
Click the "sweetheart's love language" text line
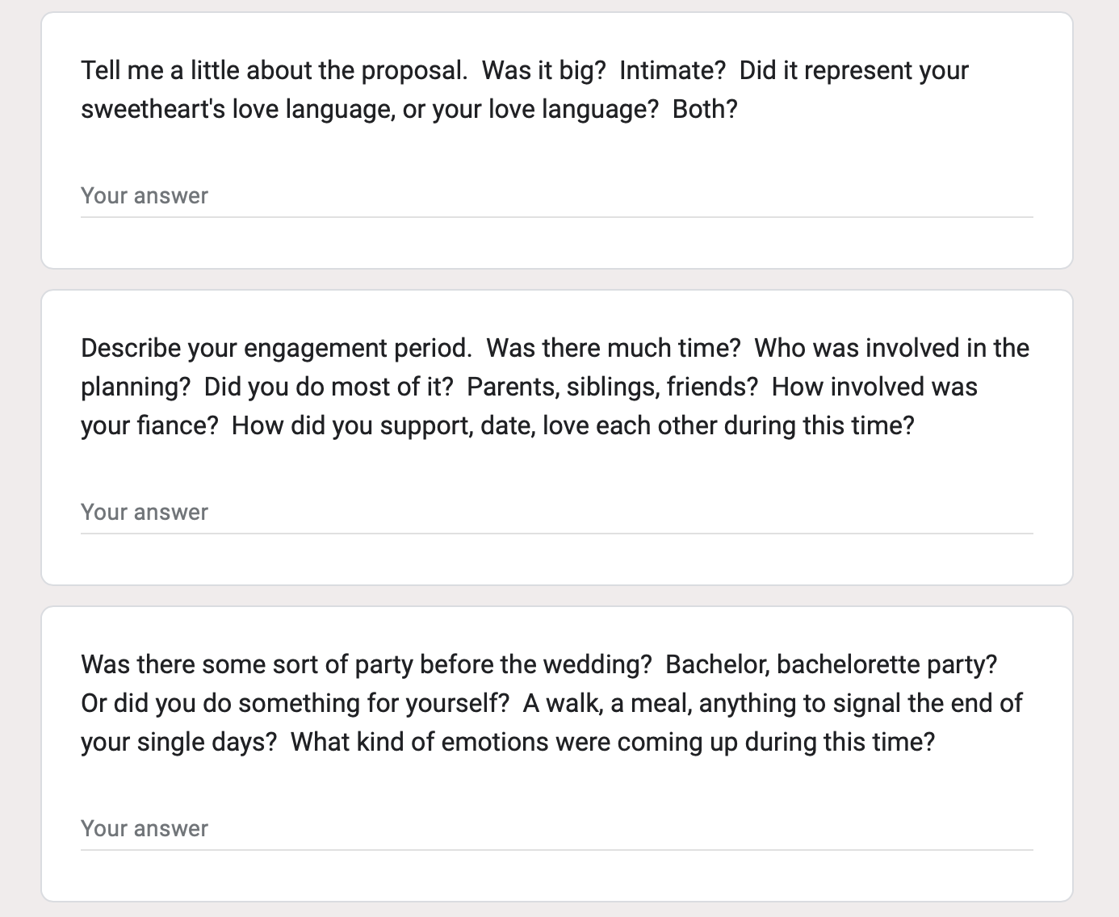coord(409,110)
